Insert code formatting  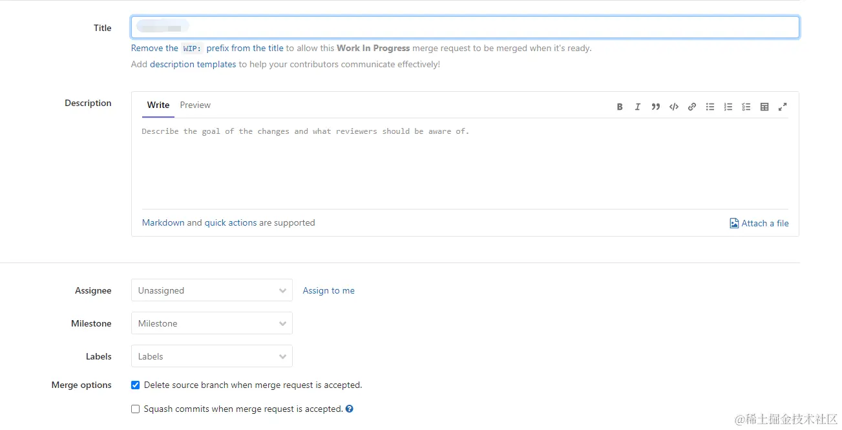(673, 107)
